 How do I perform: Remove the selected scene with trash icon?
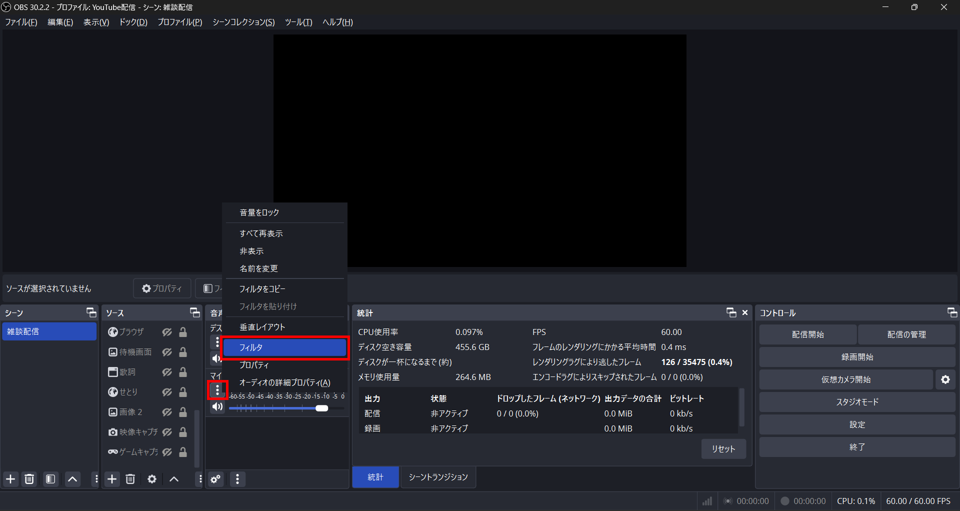29,479
